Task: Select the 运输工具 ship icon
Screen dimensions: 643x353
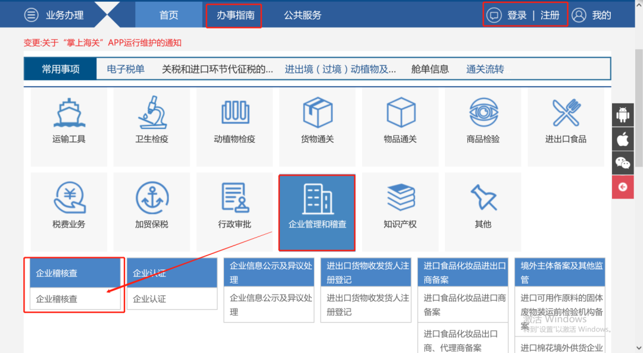Action: [68, 113]
